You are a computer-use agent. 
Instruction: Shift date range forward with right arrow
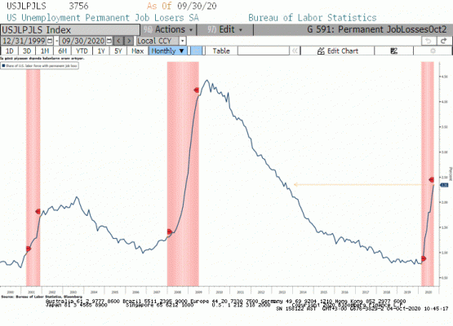[129, 41]
